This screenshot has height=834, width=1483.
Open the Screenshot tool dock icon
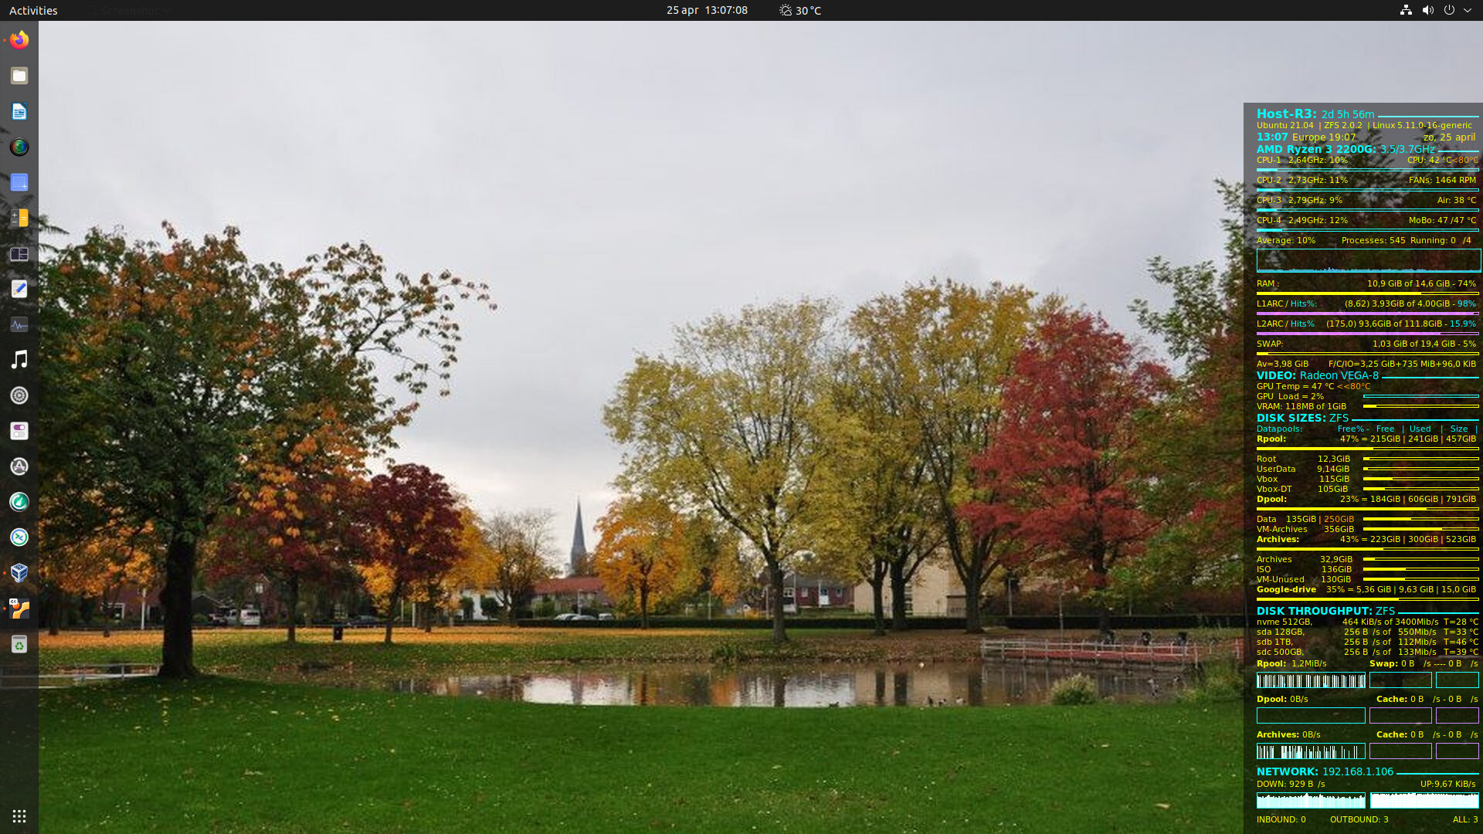tap(19, 182)
